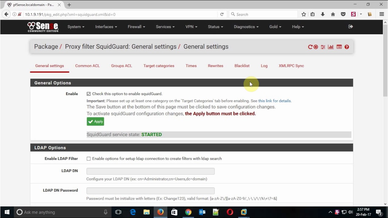Open the red help question mark icon
Image resolution: width=388 pixels, height=218 pixels.
click(x=347, y=47)
